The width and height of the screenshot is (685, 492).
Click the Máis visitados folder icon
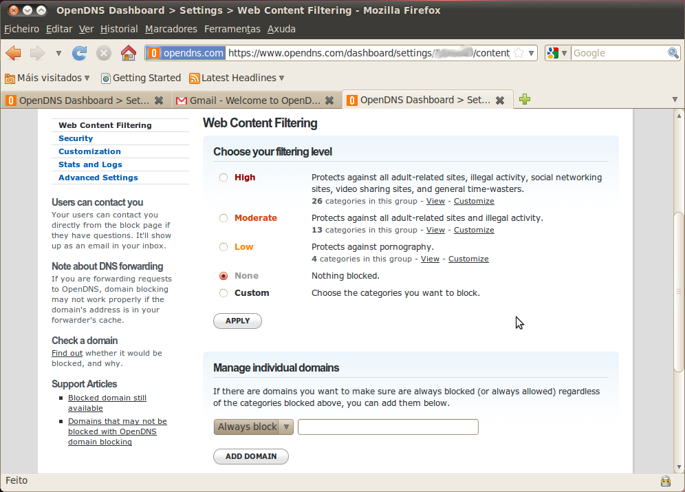(x=10, y=78)
